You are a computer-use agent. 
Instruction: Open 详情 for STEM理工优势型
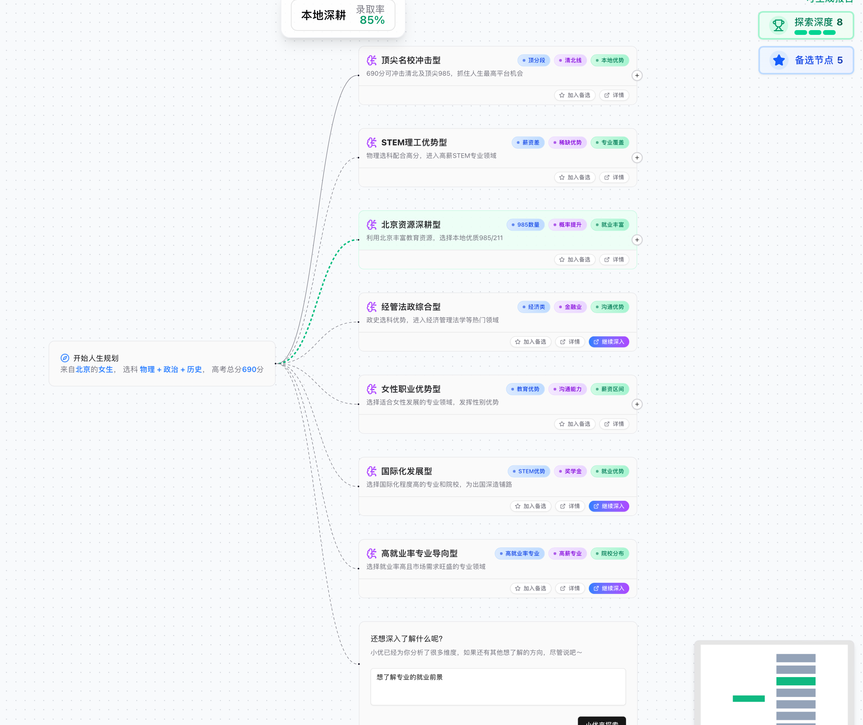click(614, 177)
